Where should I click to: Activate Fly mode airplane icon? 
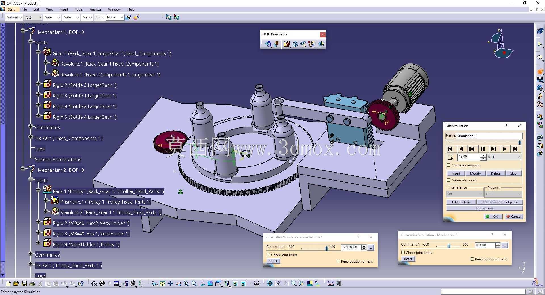154,283
